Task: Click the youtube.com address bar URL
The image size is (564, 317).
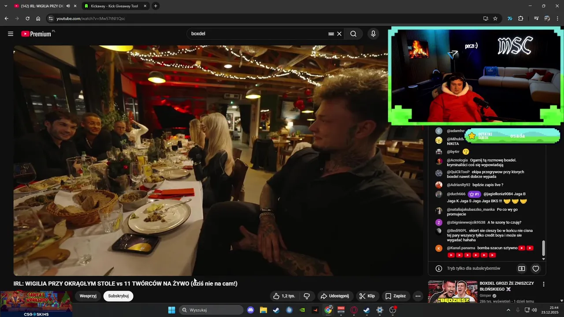Action: (91, 18)
